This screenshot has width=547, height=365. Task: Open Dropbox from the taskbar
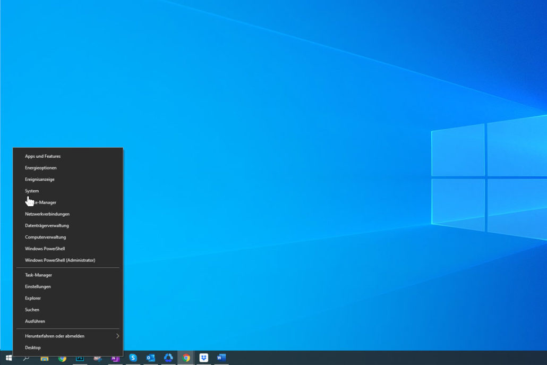click(203, 358)
